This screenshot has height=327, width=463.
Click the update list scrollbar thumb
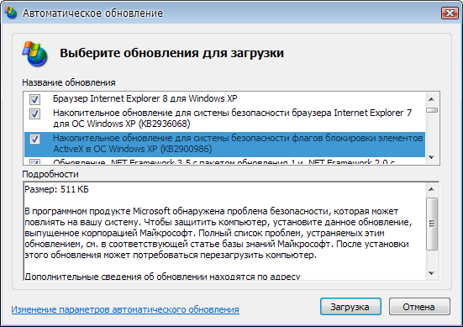click(x=432, y=110)
